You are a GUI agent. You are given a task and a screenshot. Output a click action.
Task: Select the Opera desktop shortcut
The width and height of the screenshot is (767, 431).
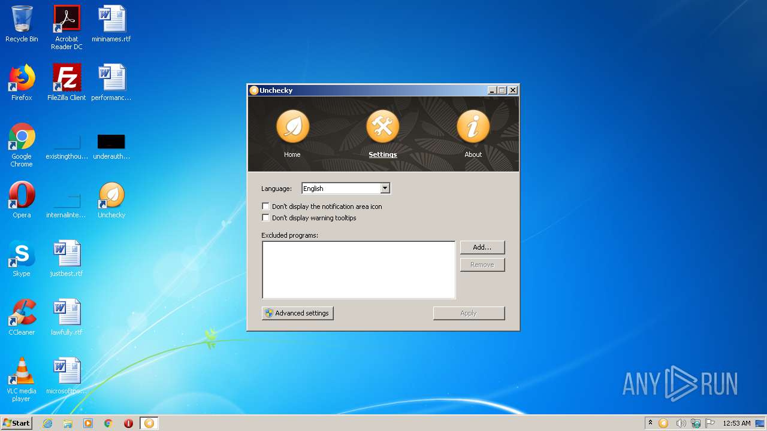point(22,200)
